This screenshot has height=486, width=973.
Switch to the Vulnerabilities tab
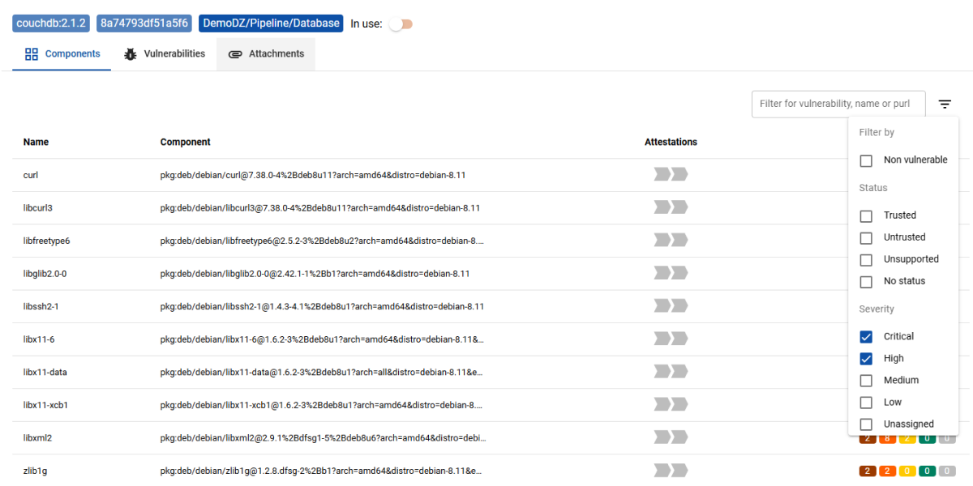(164, 54)
